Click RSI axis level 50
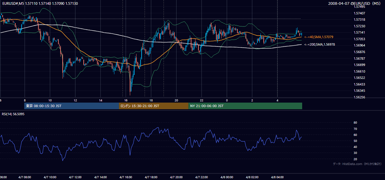This screenshot has width=385, height=180. coord(355,141)
